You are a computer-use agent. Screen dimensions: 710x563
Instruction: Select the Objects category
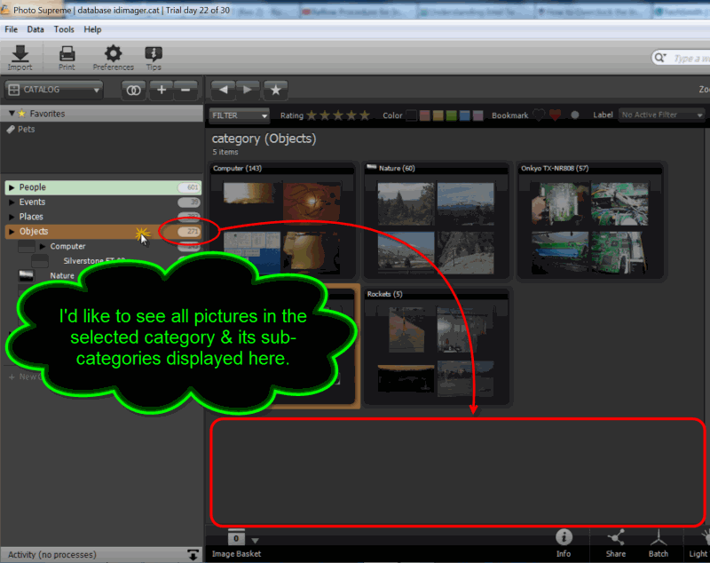tap(103, 232)
